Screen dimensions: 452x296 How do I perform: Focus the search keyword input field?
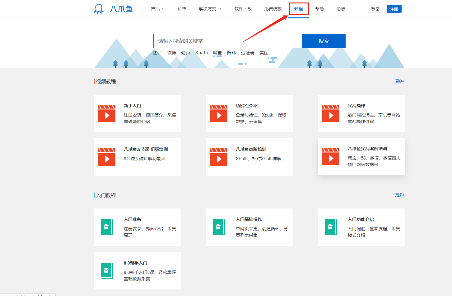tap(228, 41)
